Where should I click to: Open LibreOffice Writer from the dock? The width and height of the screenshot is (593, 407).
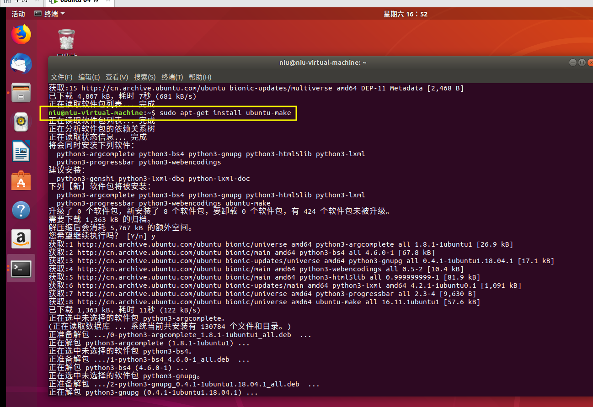pos(21,151)
